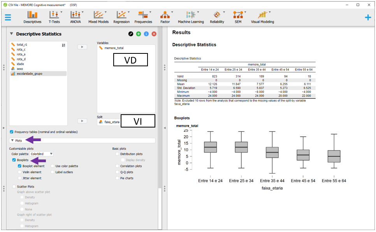Screen dimensions: 376x232
Task: Collapse the Descriptive Statistics panel header
Action: pos(12,34)
